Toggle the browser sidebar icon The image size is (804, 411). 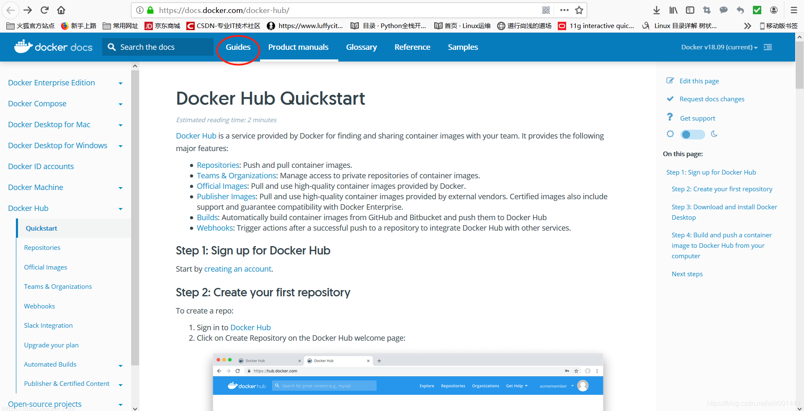(690, 10)
